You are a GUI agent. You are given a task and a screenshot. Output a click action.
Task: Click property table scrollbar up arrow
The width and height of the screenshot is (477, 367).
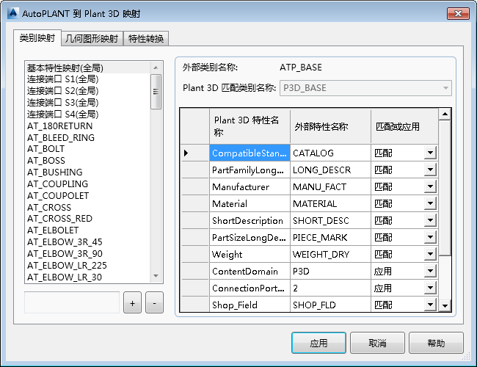coord(445,114)
